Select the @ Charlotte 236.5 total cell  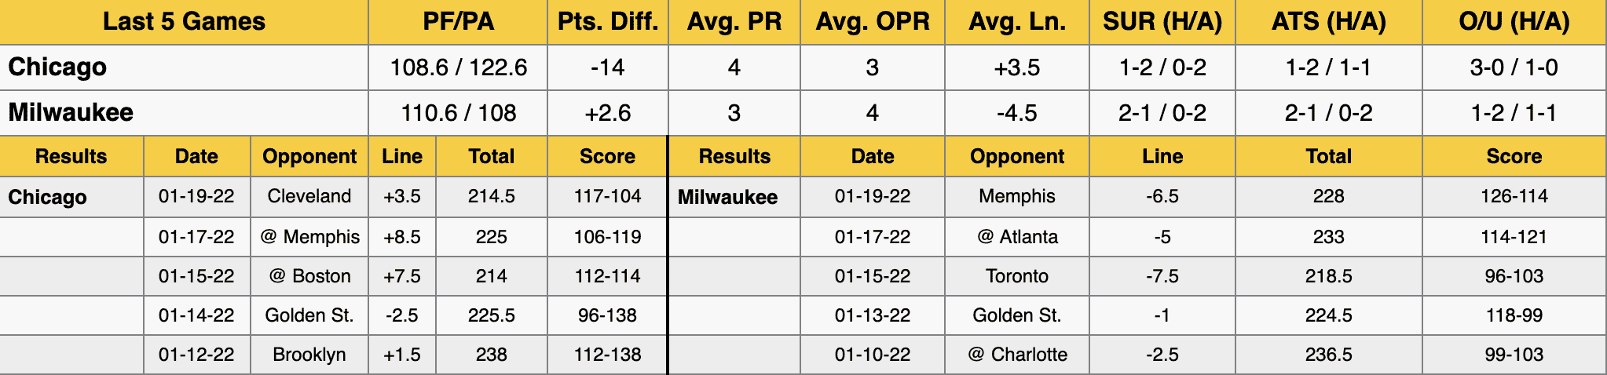(x=1329, y=355)
